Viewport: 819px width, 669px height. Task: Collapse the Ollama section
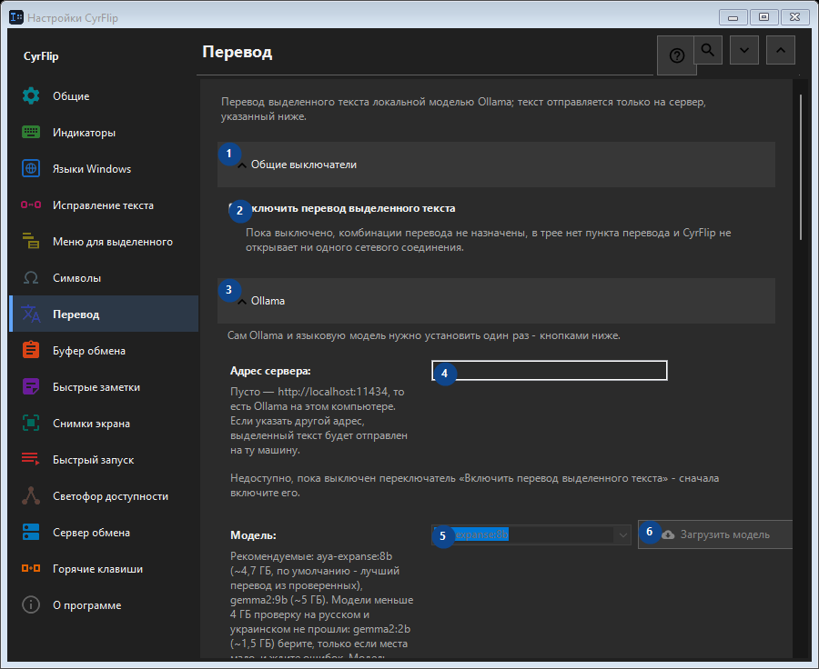pos(496,301)
